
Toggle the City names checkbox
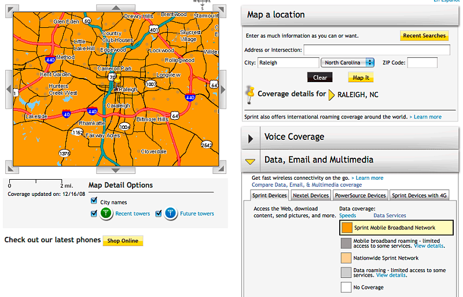click(x=94, y=201)
